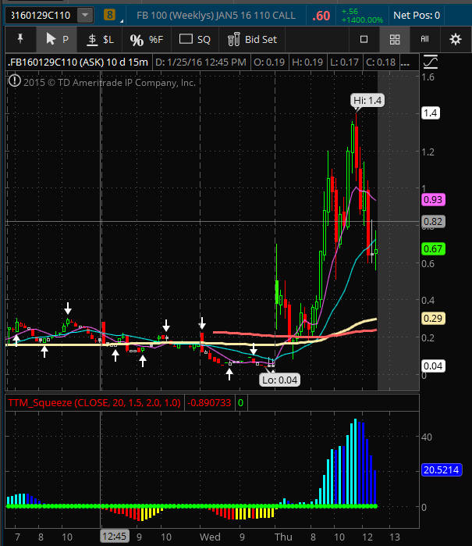Image resolution: width=472 pixels, height=546 pixels.
Task: Click the pink 0.93 price axis label
Action: point(433,200)
